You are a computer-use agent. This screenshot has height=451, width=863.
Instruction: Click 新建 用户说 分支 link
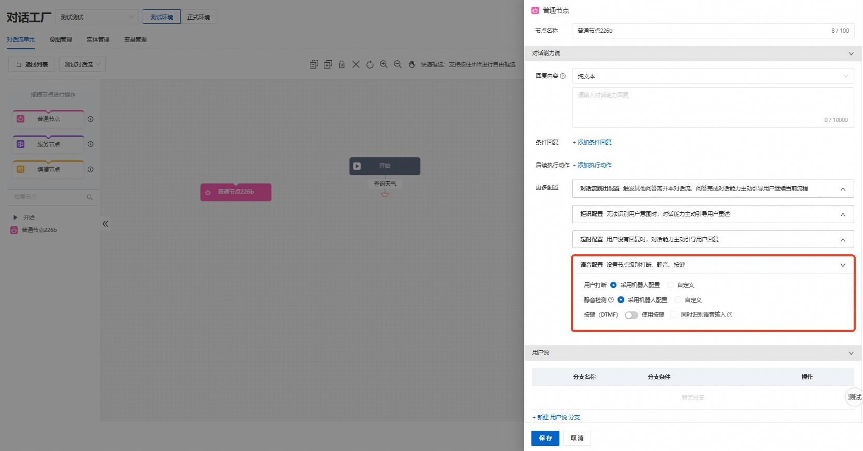click(x=556, y=417)
